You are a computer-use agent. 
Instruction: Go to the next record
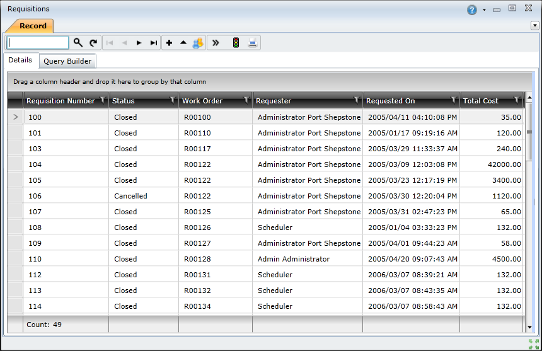pyautogui.click(x=139, y=43)
